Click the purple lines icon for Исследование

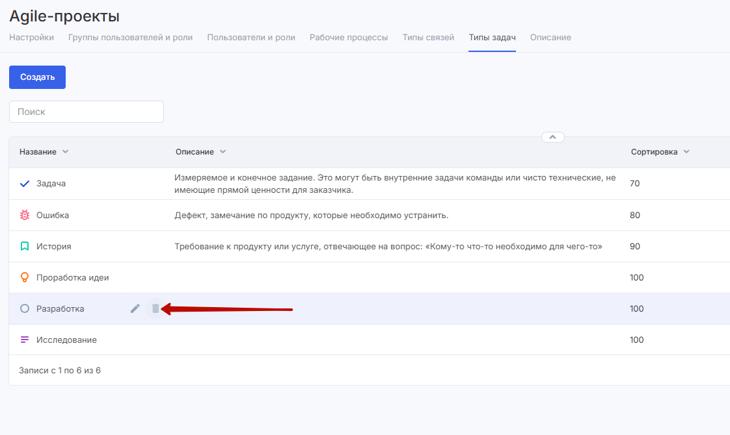point(25,340)
